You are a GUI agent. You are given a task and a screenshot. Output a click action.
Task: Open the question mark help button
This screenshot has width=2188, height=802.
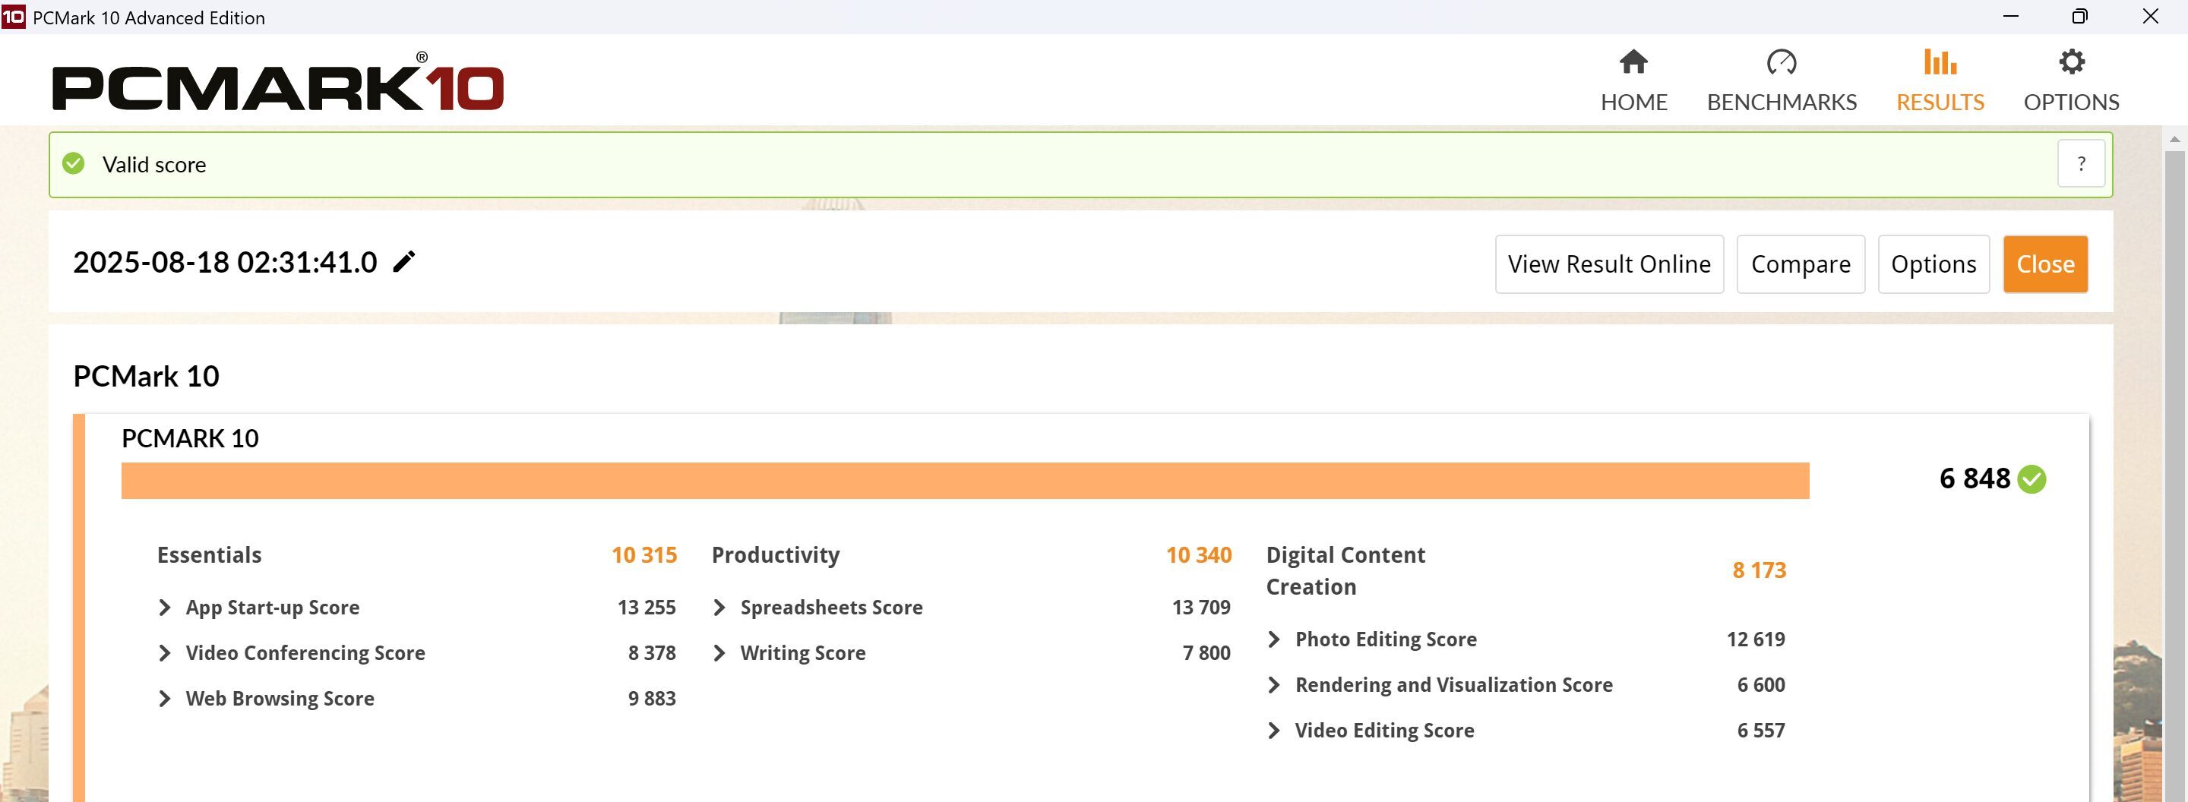click(2081, 164)
